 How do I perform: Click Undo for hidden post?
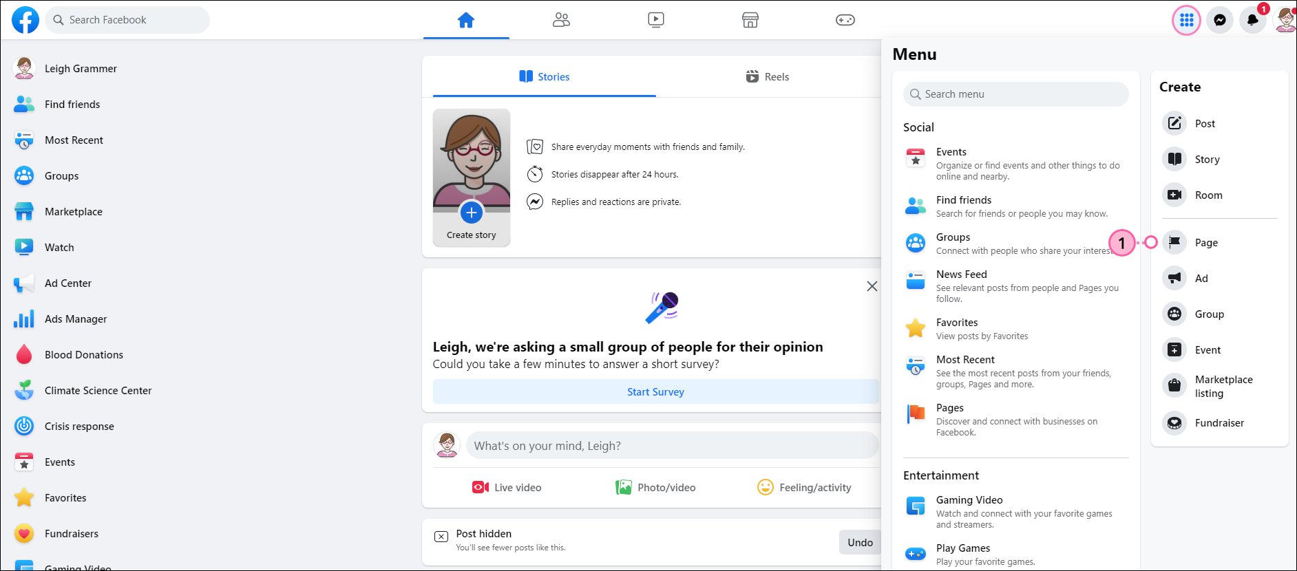(x=860, y=542)
